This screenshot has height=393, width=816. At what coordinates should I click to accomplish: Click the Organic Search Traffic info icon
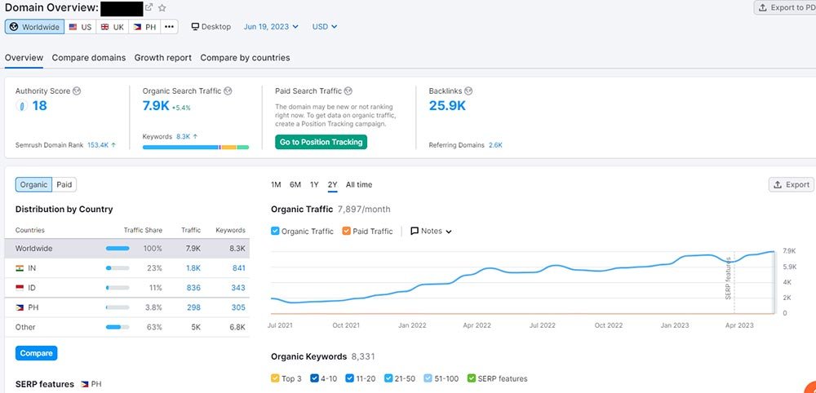(x=228, y=91)
